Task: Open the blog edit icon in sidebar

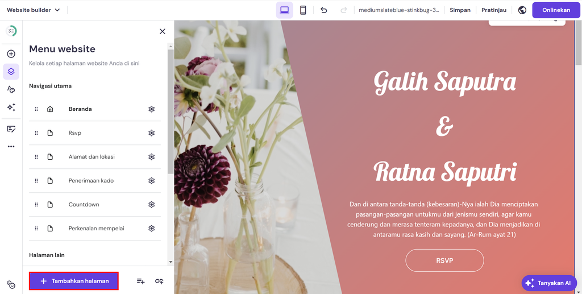Action: coord(11,129)
